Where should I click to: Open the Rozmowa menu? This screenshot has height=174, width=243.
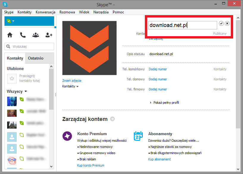coord(67,12)
